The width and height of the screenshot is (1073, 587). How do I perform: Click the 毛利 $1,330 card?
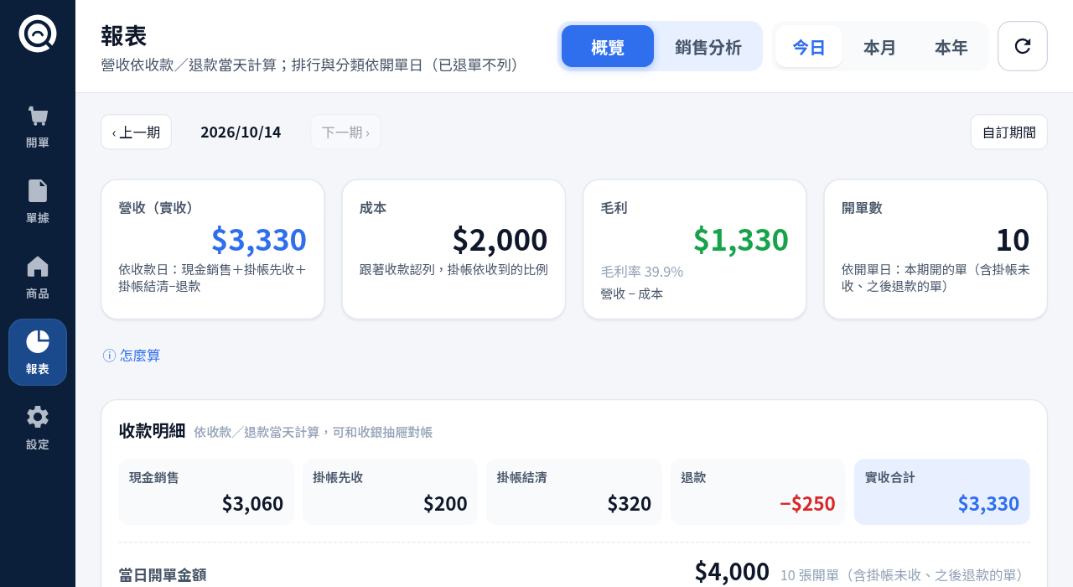click(695, 249)
